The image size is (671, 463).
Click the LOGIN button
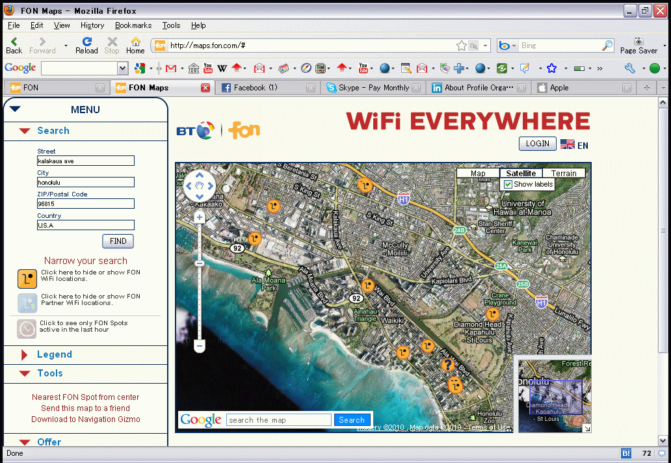(537, 144)
